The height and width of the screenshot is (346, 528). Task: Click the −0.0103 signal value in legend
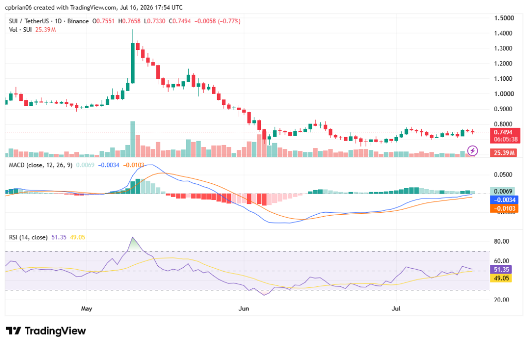(134, 165)
